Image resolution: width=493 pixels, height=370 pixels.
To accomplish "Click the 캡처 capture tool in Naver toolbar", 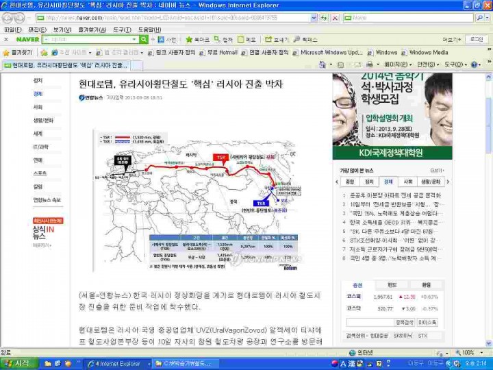I will pyautogui.click(x=223, y=40).
